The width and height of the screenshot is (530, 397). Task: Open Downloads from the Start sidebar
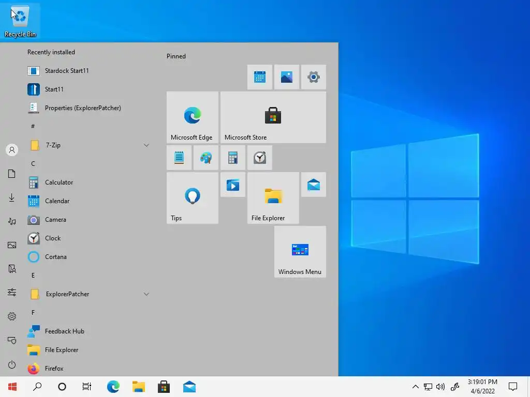point(12,197)
